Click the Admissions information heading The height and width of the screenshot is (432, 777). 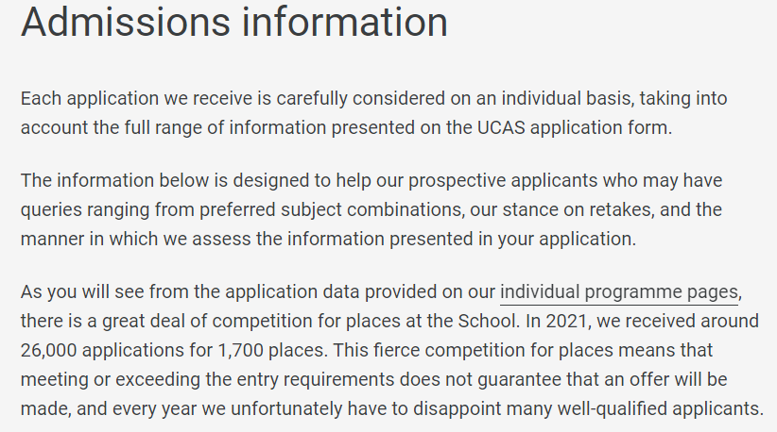coord(234,23)
